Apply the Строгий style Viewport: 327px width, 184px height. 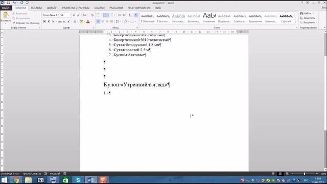286,18
